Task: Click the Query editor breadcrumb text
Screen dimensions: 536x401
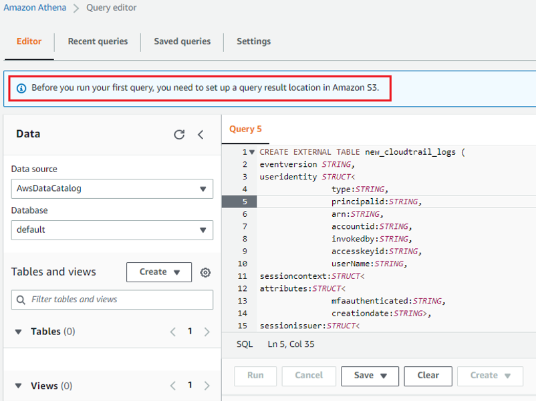Action: [112, 7]
